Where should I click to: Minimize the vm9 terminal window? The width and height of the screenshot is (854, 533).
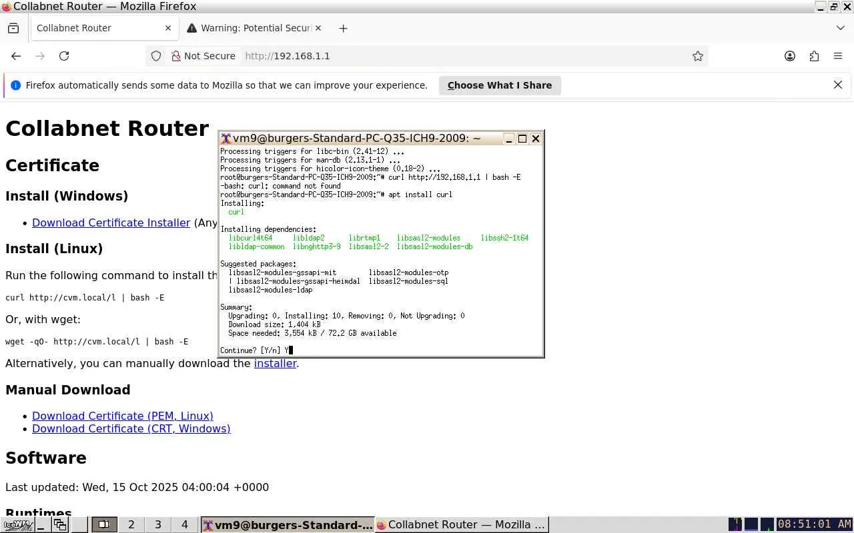pyautogui.click(x=509, y=139)
